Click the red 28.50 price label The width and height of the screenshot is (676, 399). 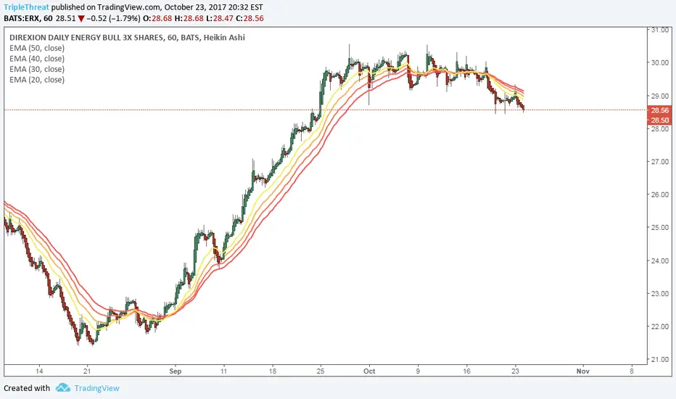coord(659,120)
